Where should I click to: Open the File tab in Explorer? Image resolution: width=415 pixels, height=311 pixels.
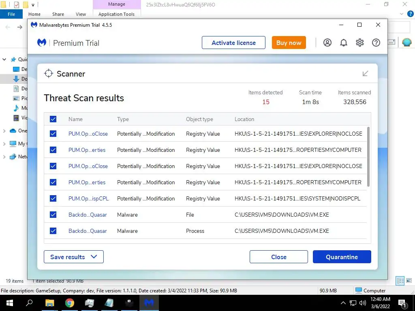pyautogui.click(x=11, y=14)
